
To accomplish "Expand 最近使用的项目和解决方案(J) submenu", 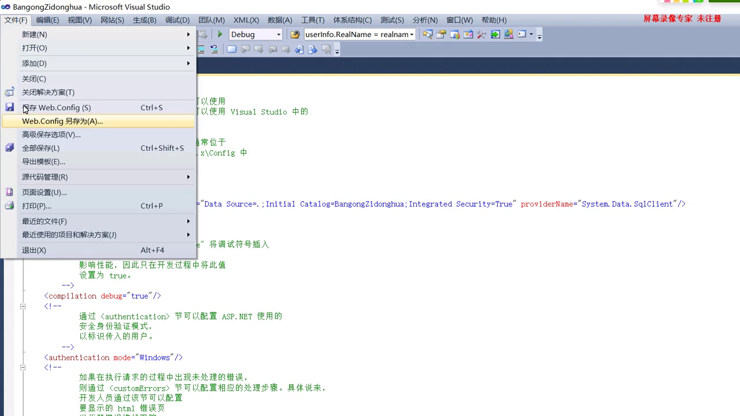I will pos(98,235).
